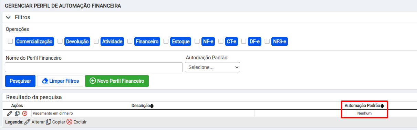Click Limpar Filtros button
Viewport: 417px width, 130px height.
click(60, 81)
